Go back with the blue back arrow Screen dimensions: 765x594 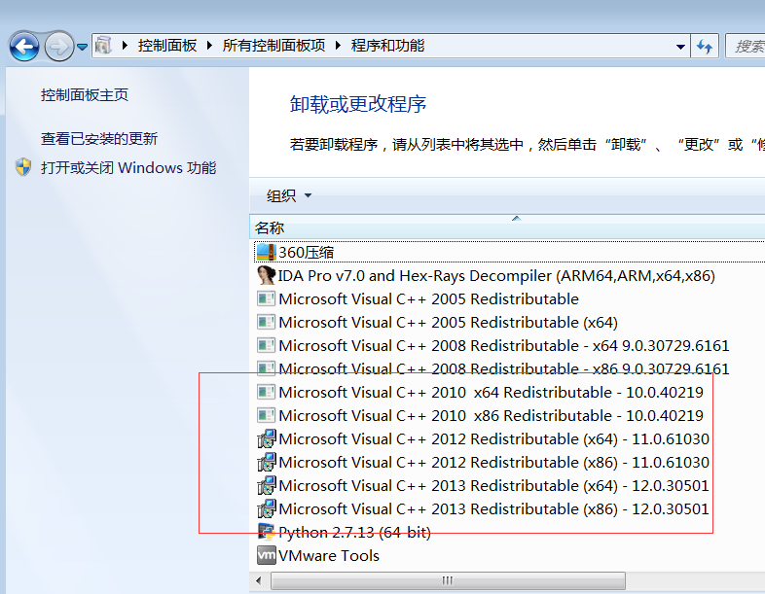pos(24,47)
